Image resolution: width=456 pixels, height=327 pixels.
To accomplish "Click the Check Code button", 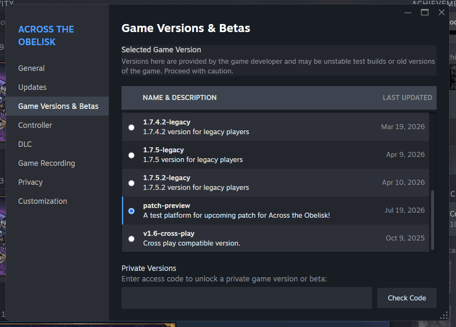I will pyautogui.click(x=407, y=298).
